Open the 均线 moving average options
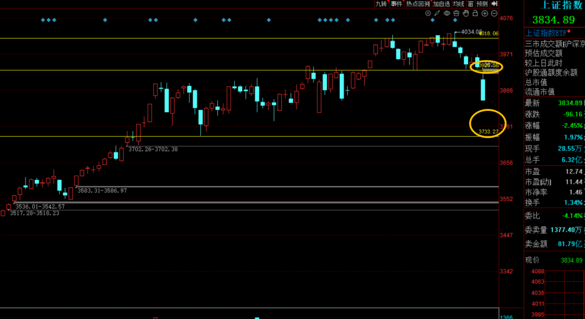Screen dimensions: 585x319 [458, 4]
